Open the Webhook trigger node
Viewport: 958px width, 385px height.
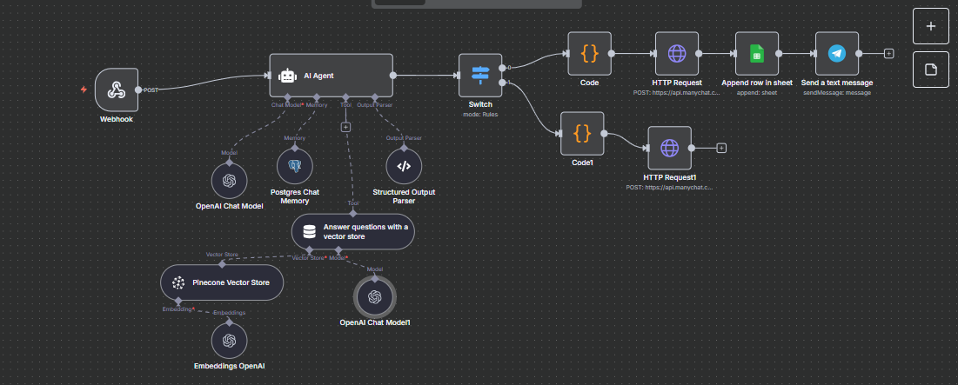click(x=117, y=90)
